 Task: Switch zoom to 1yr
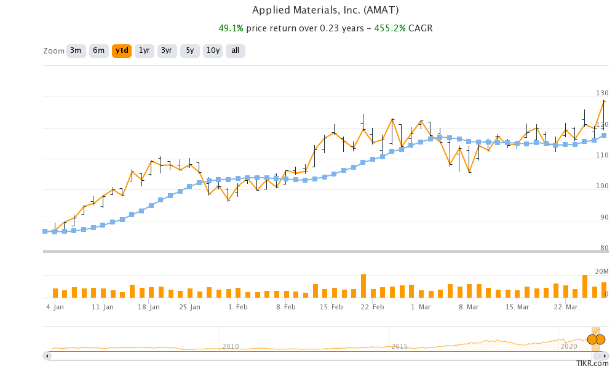point(145,51)
